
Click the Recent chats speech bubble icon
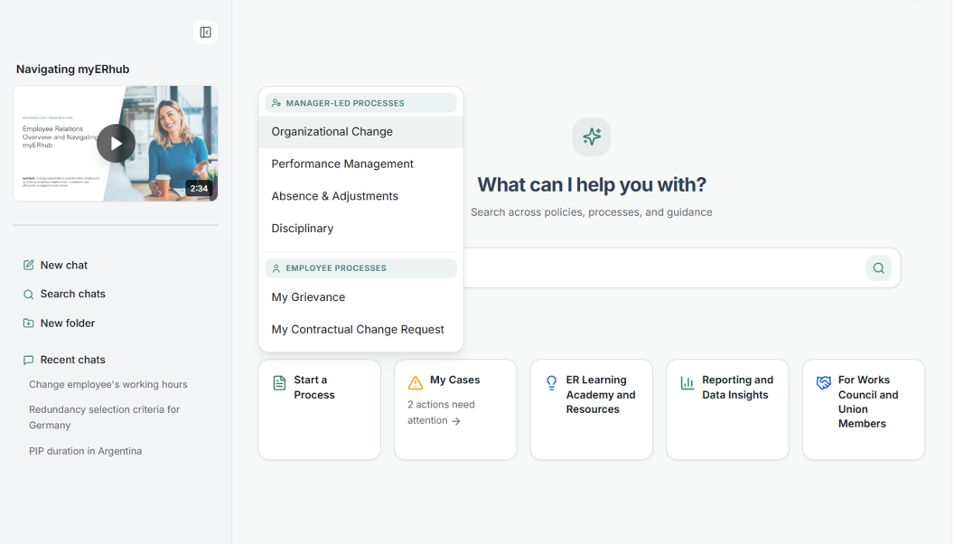pos(29,361)
